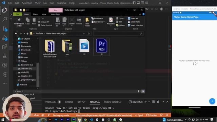Click the File Explorer help question mark icon
The image size is (217, 122).
[143, 14]
